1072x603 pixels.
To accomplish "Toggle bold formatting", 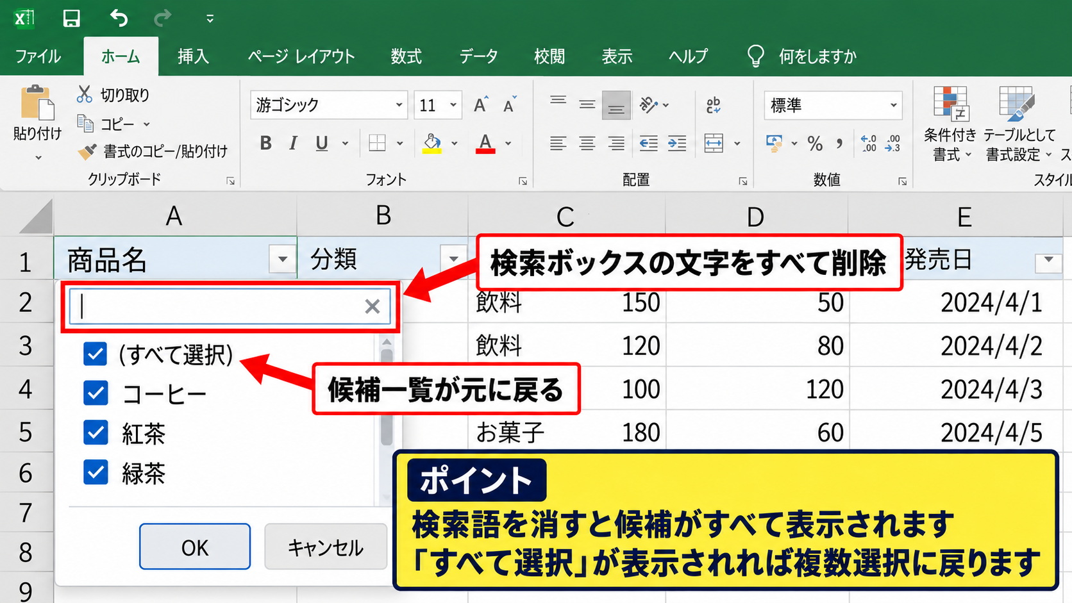I will (266, 143).
